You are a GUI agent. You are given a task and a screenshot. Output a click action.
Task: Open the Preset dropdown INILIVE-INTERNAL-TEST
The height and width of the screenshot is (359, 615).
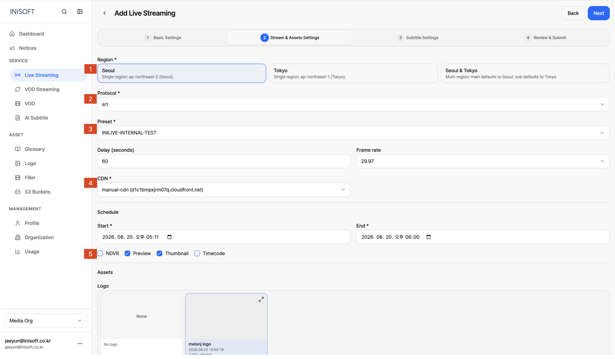(x=353, y=133)
